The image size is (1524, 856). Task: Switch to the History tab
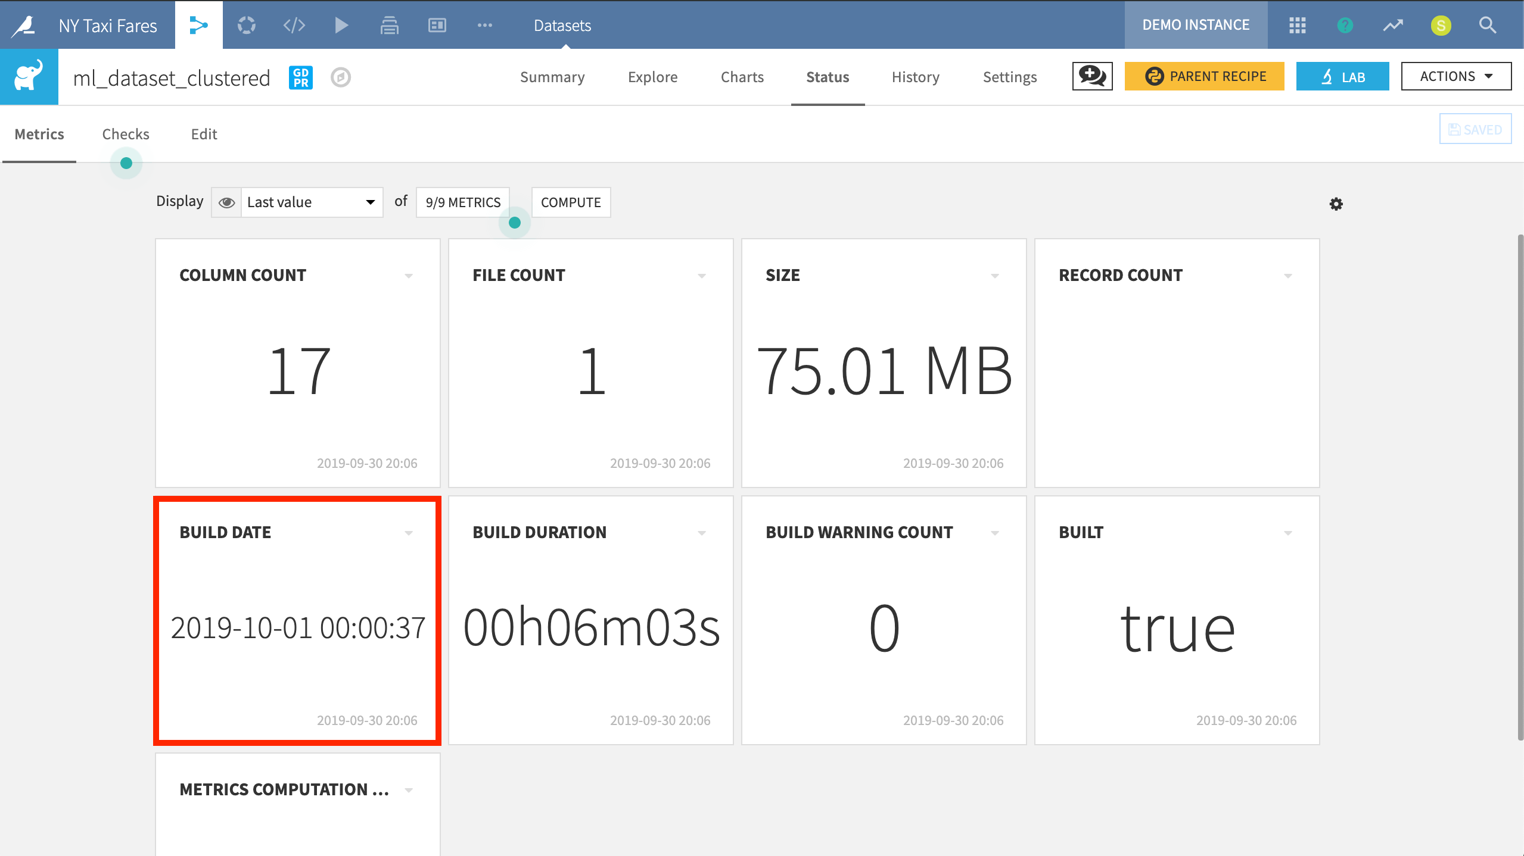tap(915, 77)
